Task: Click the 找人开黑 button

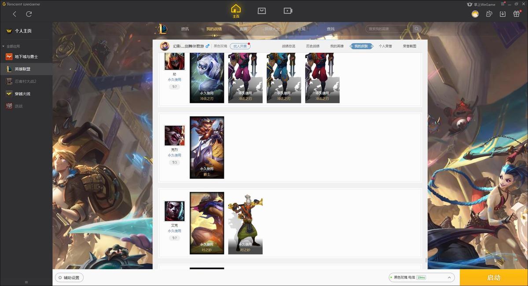Action: pos(240,46)
